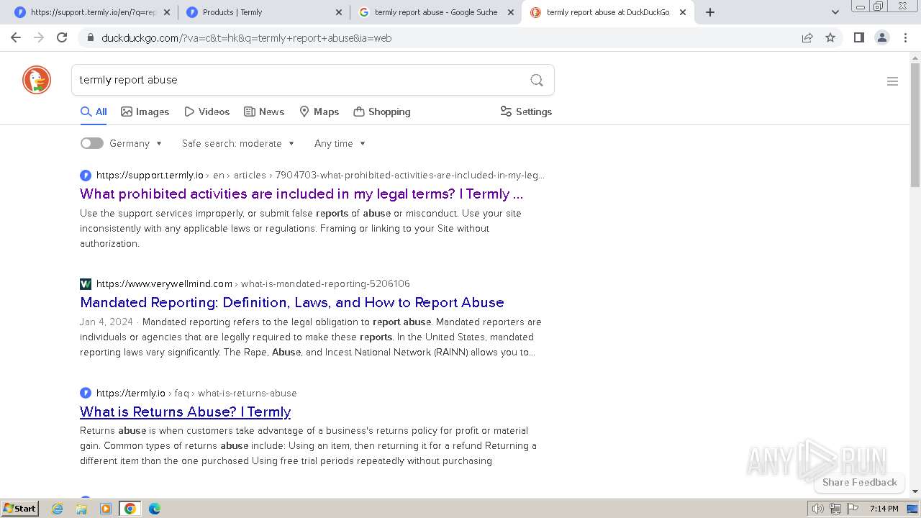Click Chrome icon in taskbar
921x518 pixels.
(130, 509)
